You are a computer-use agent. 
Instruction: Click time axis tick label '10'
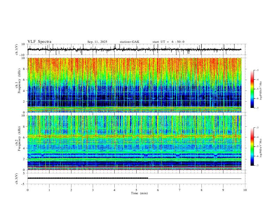pos(245,190)
